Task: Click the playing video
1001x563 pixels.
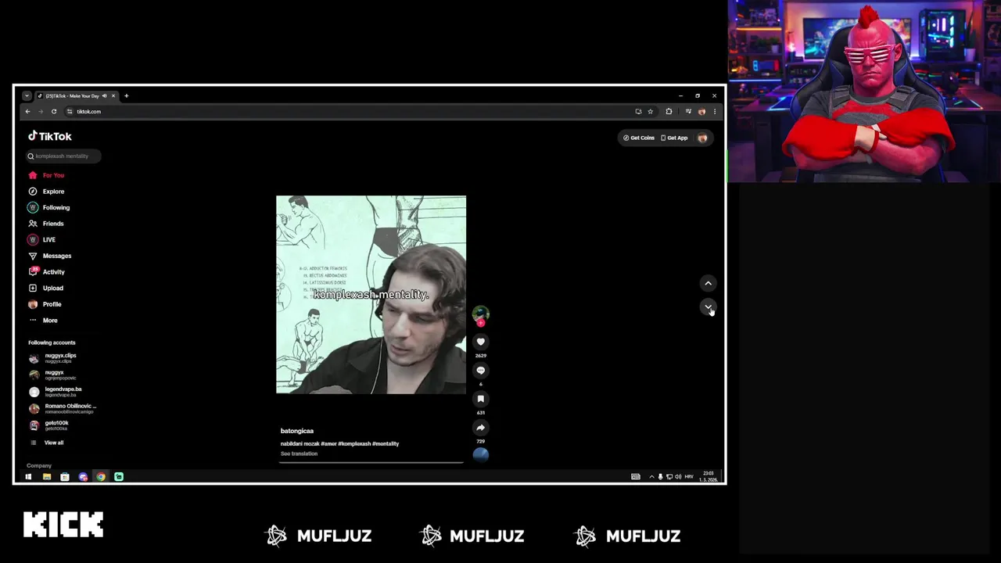Action: (x=371, y=295)
